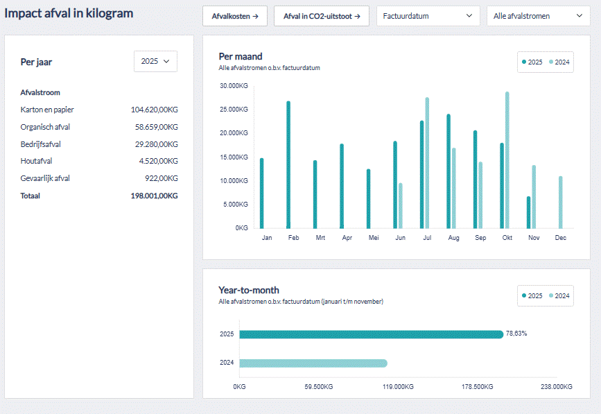Screen dimensions: 601x414
Task: Toggle 2024 series in Year-to-month legend
Action: [559, 295]
